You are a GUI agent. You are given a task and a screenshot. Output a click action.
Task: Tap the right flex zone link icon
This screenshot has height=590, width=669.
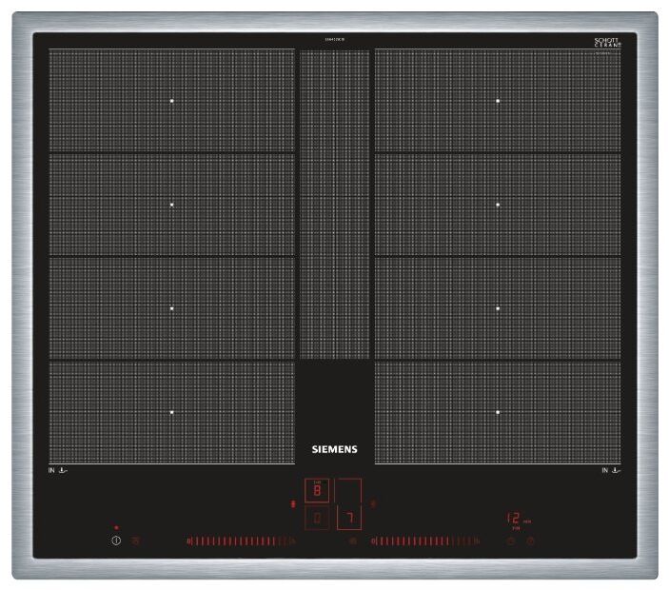(x=373, y=504)
